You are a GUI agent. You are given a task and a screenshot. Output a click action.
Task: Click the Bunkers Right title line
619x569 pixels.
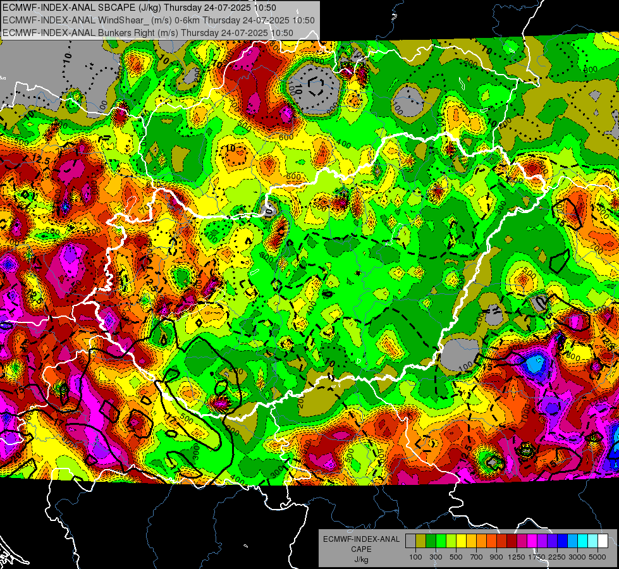point(148,33)
